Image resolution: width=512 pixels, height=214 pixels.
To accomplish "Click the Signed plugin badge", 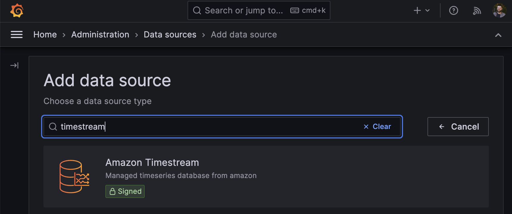I will [125, 191].
